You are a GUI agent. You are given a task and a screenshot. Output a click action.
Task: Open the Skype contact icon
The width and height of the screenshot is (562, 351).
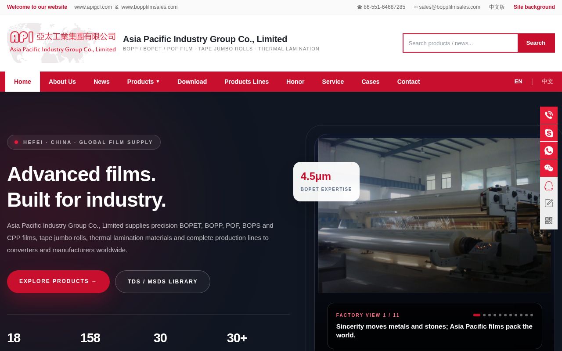point(549,133)
